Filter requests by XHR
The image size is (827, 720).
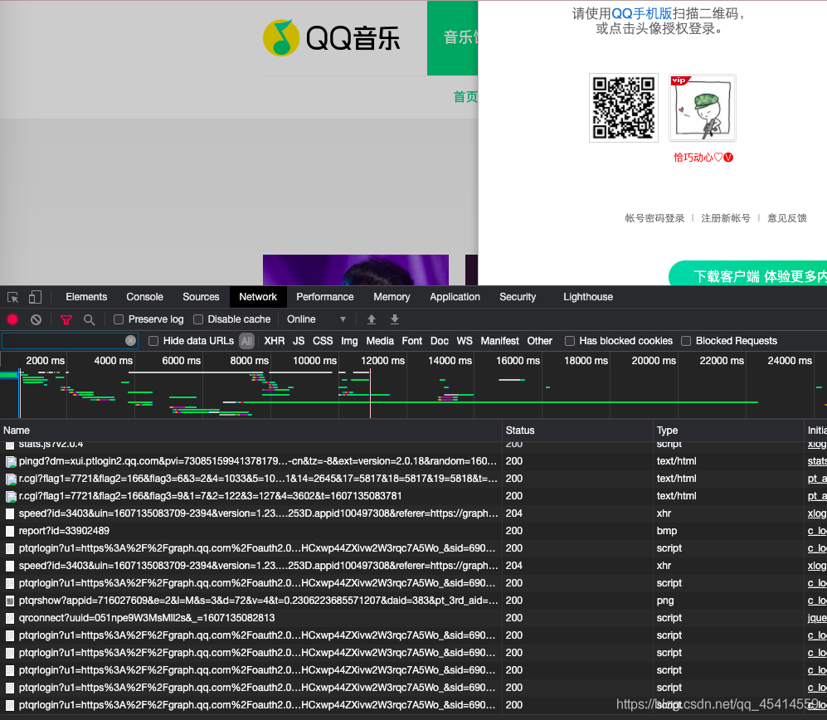(275, 341)
